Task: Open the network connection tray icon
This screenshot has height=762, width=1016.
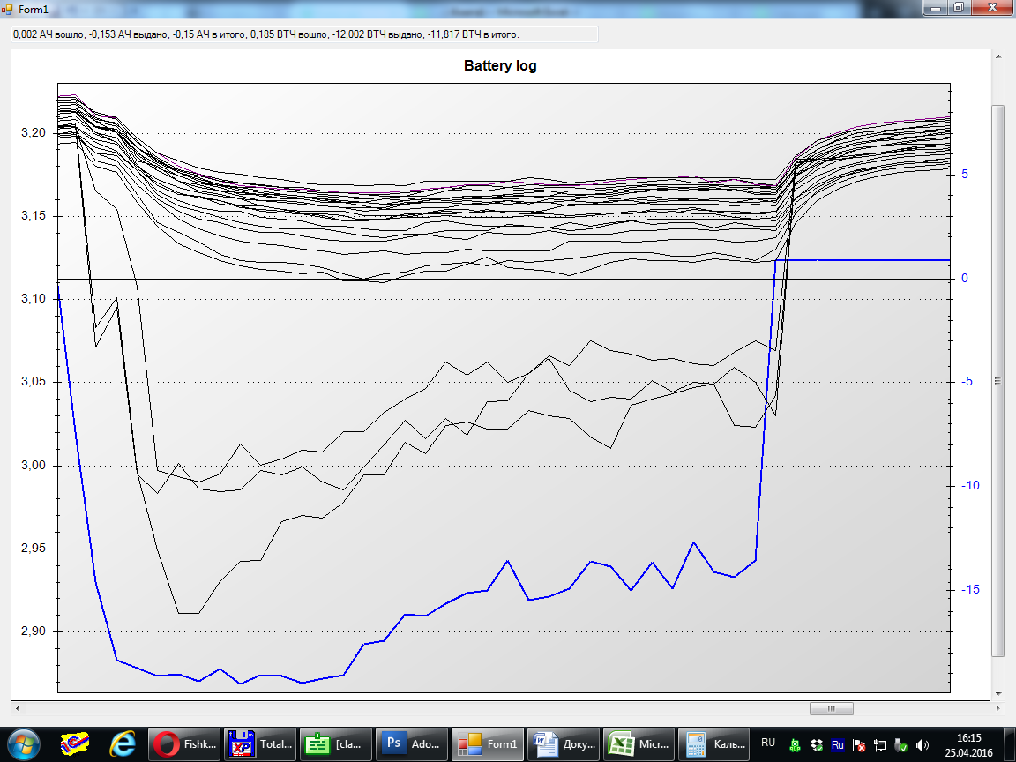Action: [x=880, y=744]
